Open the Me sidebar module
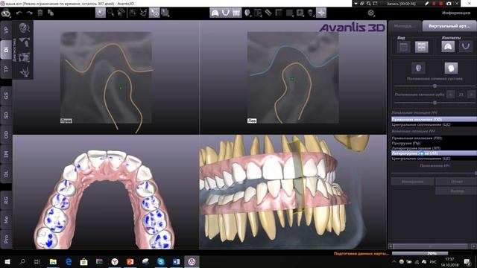Screen dimensions: 477x268 coord(6,220)
